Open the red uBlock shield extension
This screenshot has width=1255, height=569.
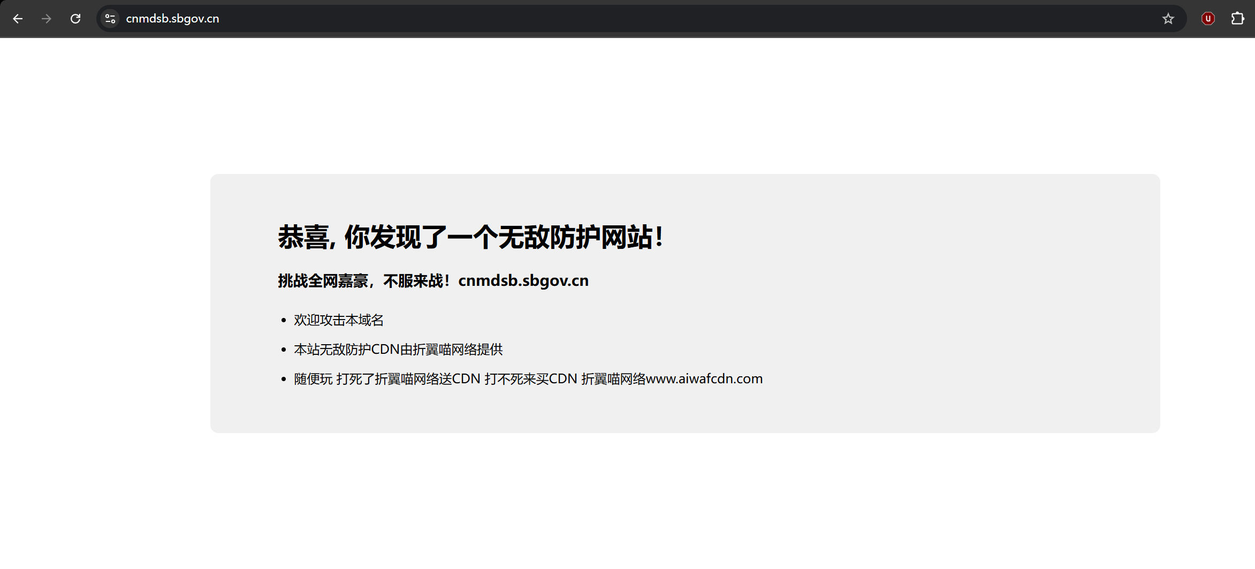point(1208,19)
